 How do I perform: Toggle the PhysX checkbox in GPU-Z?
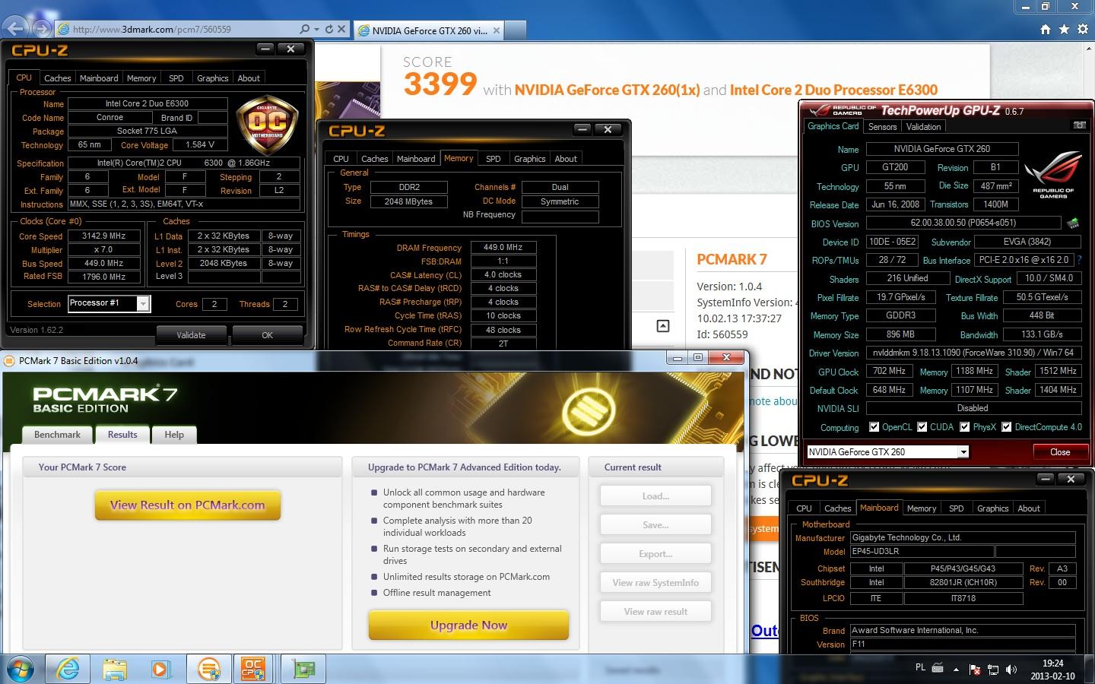click(965, 427)
